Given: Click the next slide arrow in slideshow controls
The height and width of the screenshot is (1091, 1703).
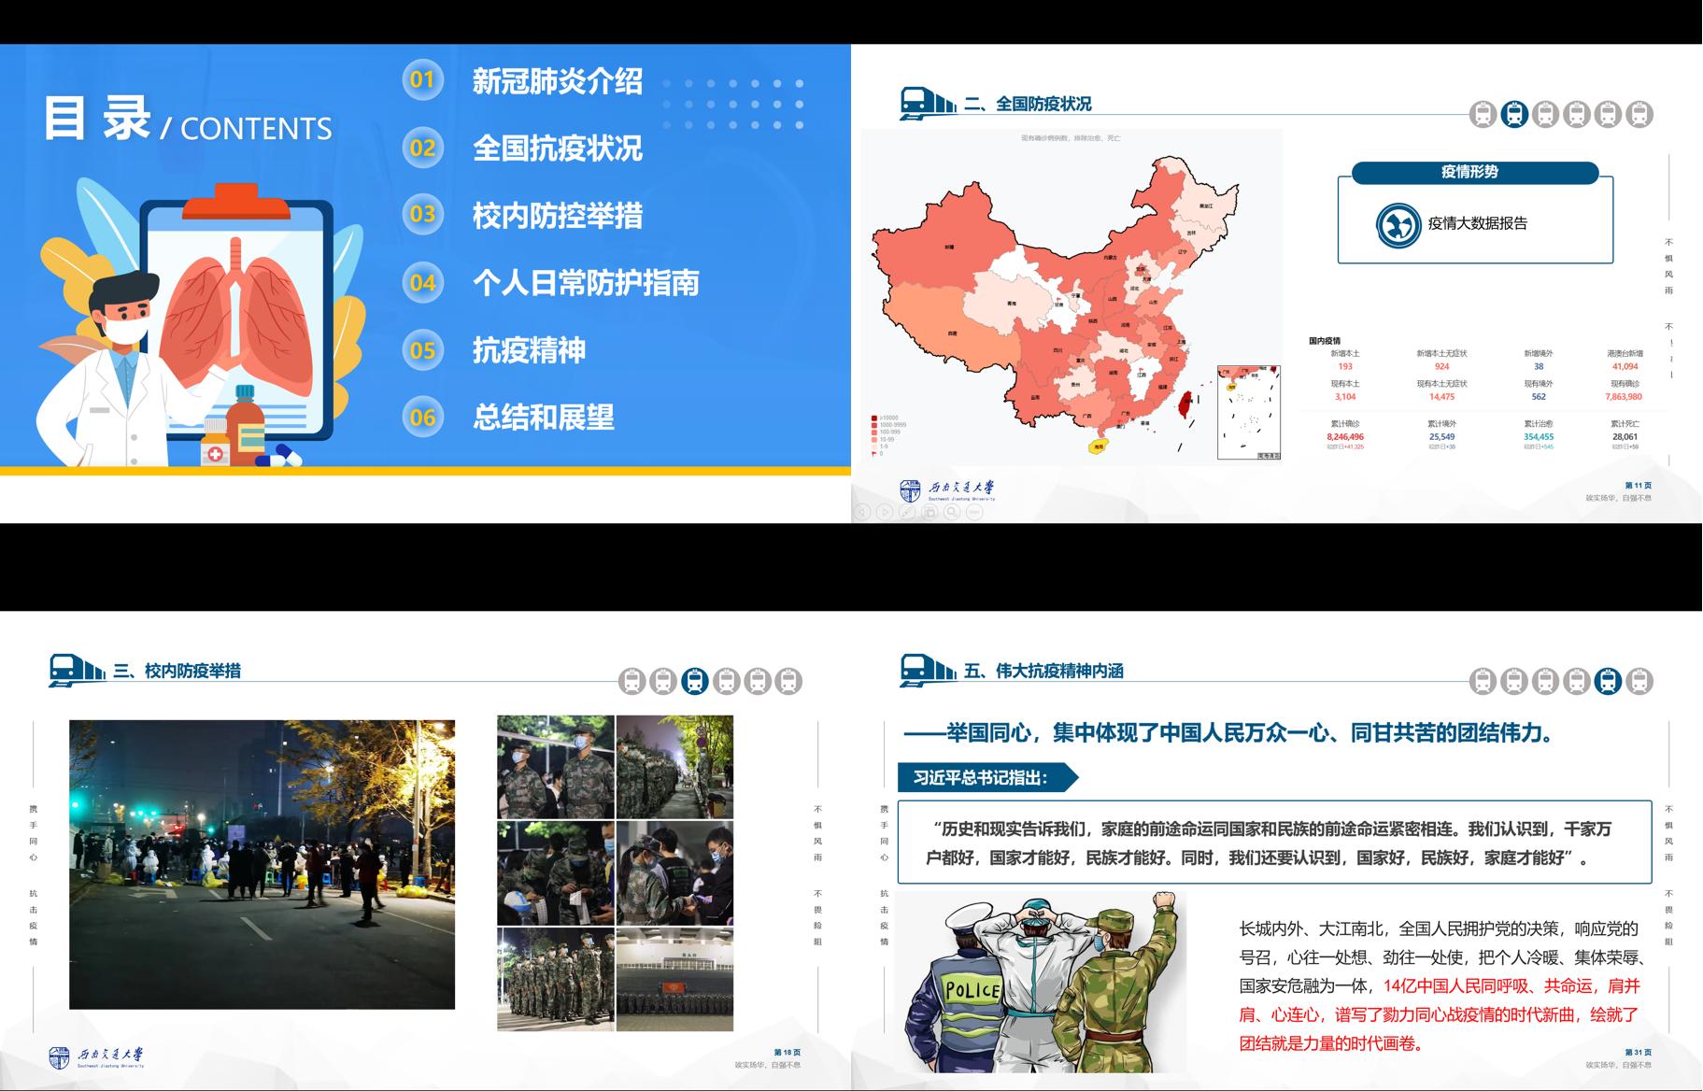Looking at the screenshot, I should pyautogui.click(x=885, y=512).
